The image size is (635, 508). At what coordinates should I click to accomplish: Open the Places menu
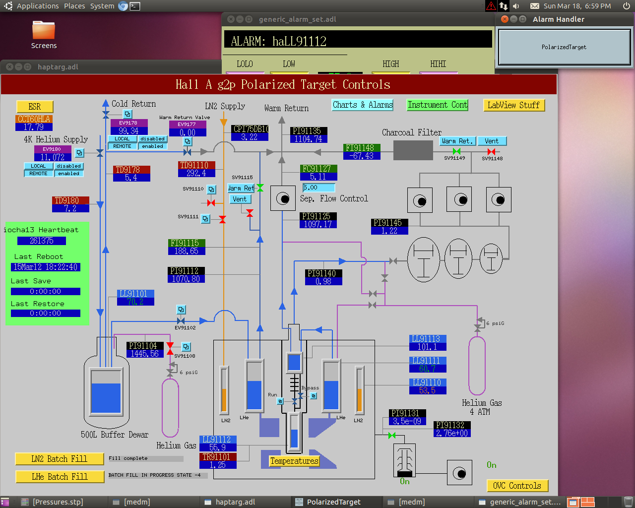coord(74,6)
